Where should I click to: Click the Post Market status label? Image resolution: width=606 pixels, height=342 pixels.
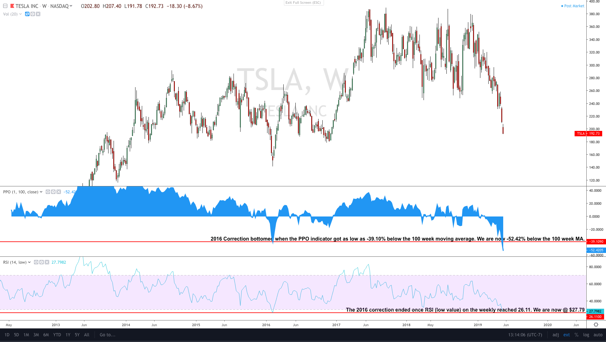[x=573, y=6]
